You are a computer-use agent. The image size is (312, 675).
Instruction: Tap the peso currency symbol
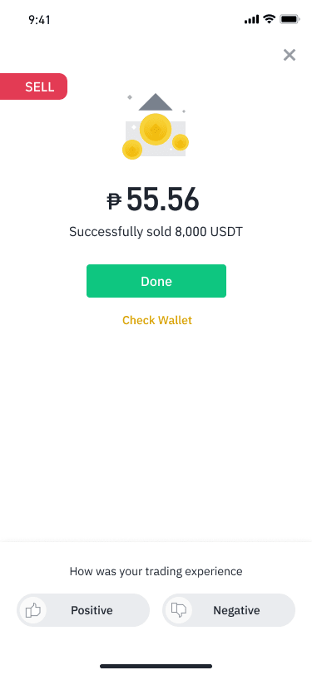114,201
